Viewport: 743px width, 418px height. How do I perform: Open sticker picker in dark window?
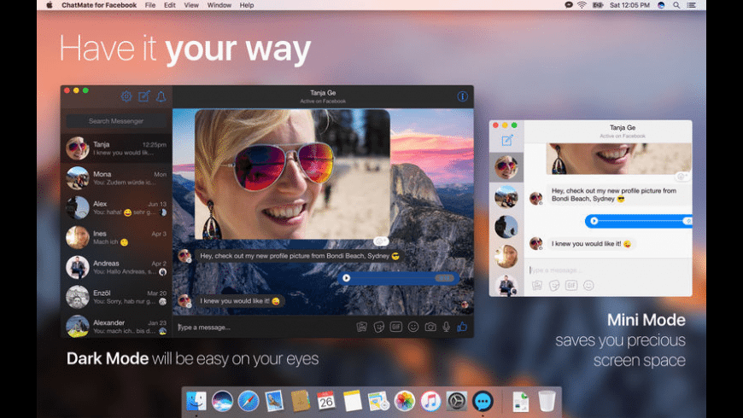[x=378, y=327]
